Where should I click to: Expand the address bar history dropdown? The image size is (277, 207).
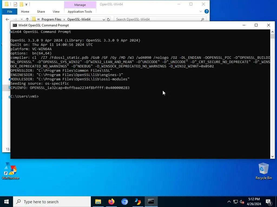click(104, 19)
